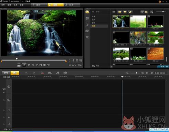Open the Options panel button
Viewport: 169px width, 132px height.
click(x=163, y=67)
